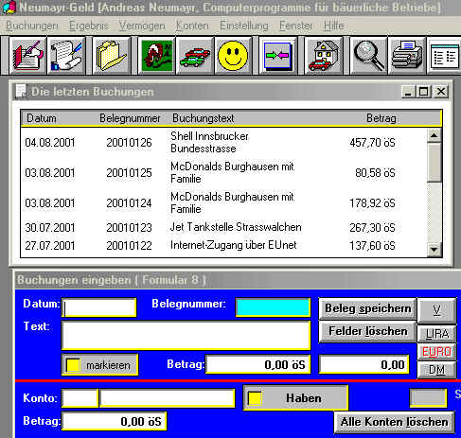Click Felder löschen button
The height and width of the screenshot is (438, 461).
tap(367, 331)
